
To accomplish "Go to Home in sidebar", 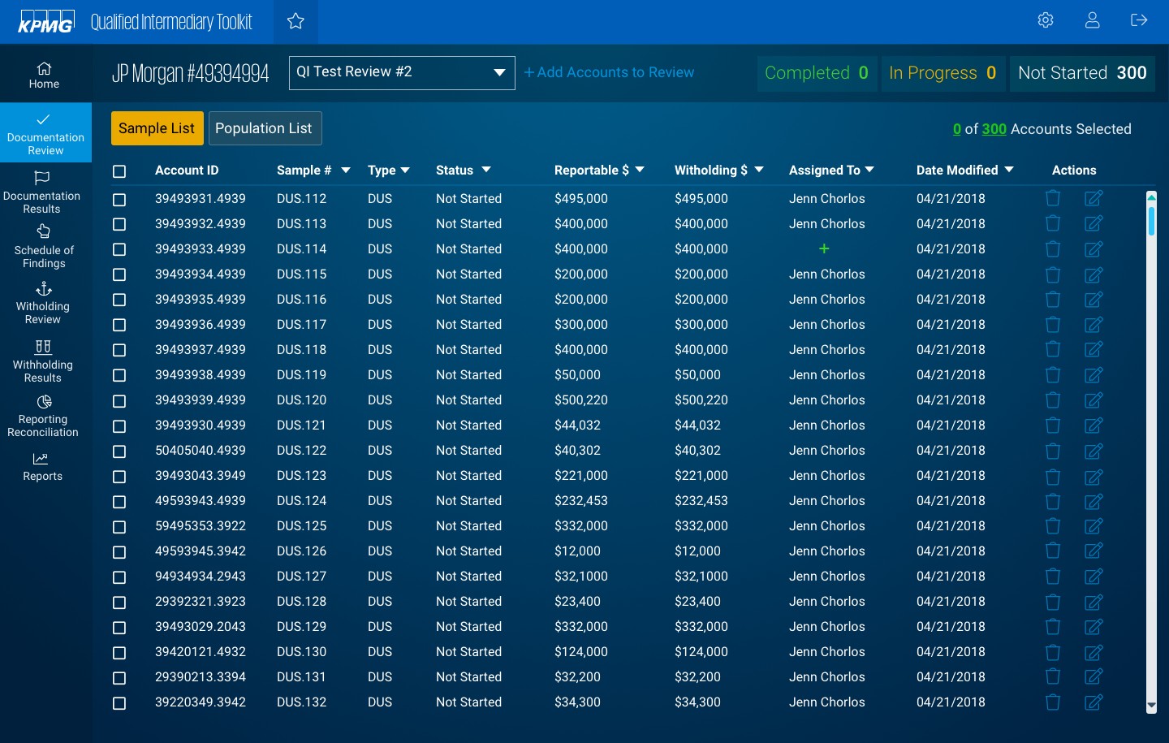I will coord(44,76).
